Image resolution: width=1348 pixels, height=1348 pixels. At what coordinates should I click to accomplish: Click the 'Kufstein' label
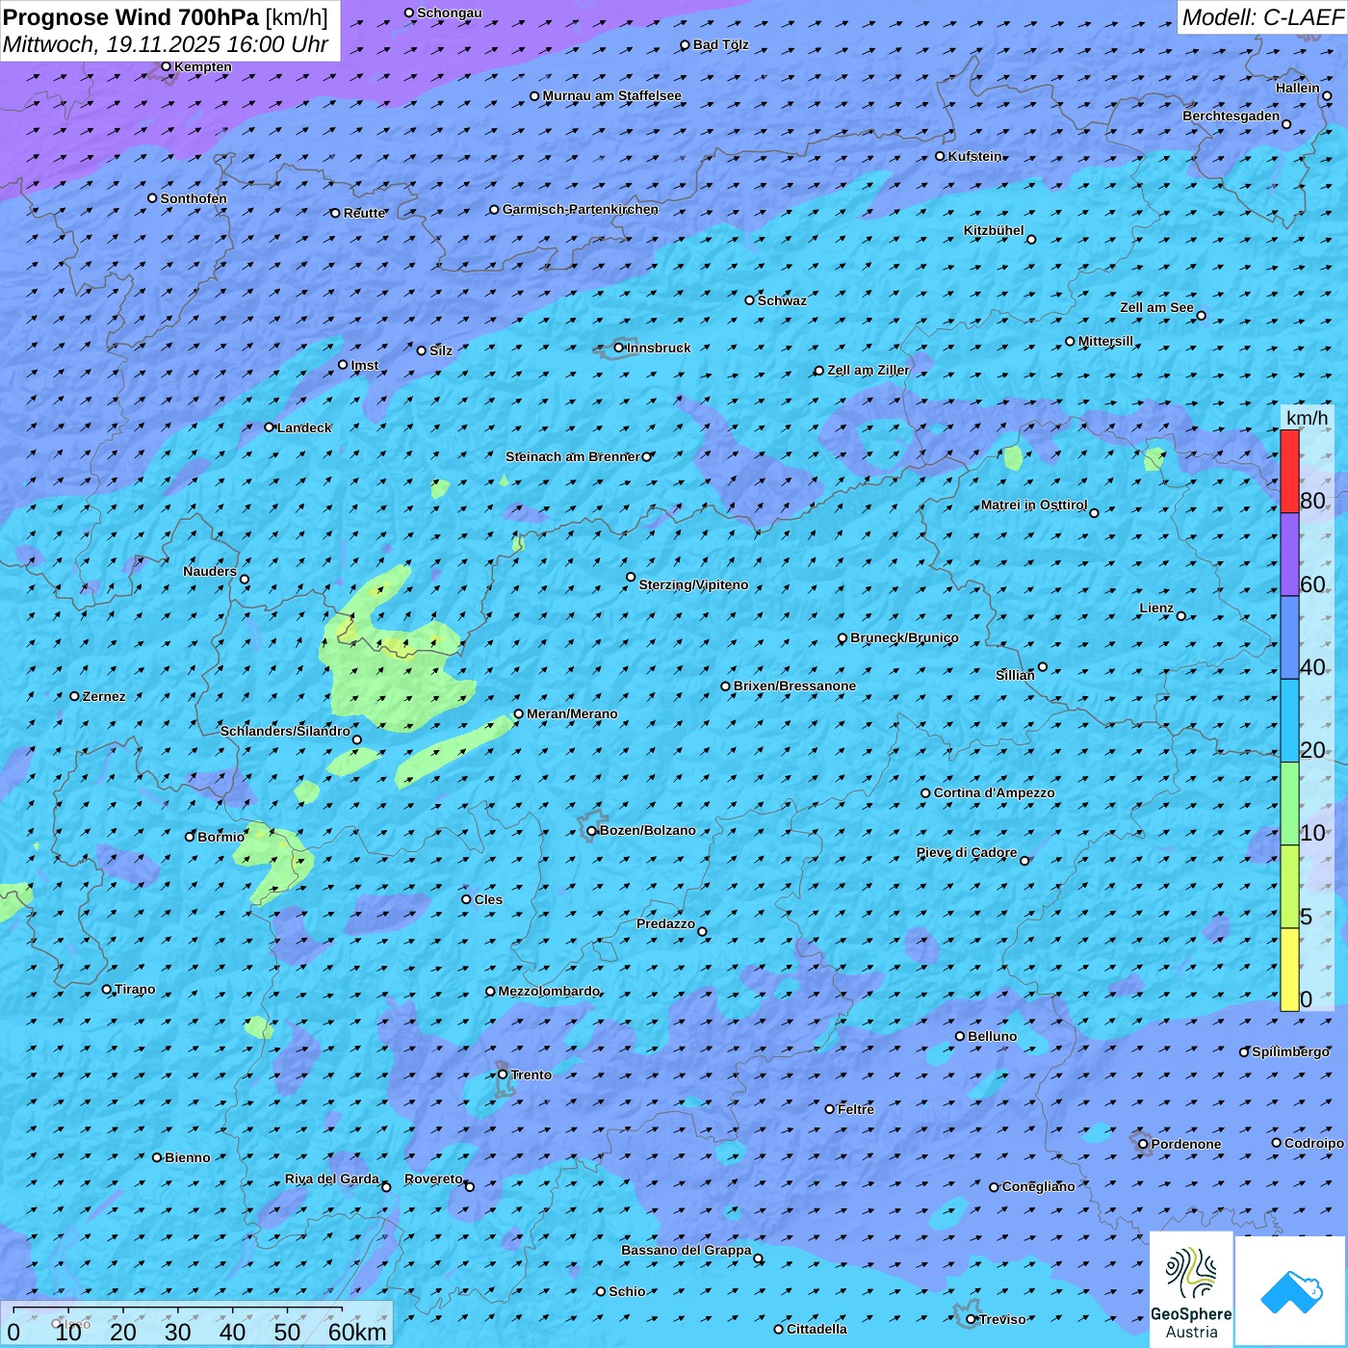974,156
